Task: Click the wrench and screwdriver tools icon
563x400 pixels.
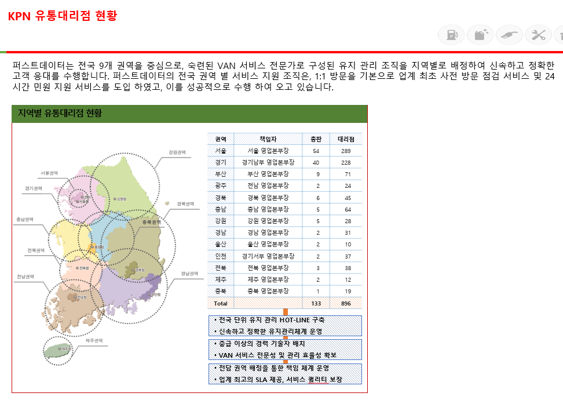Action: click(538, 35)
